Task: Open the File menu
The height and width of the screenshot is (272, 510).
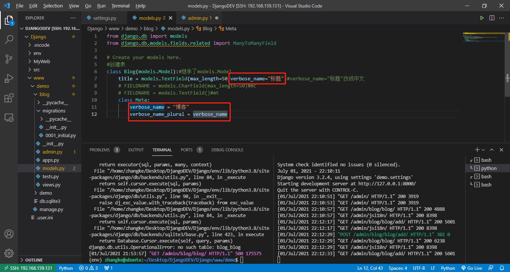Action: (20, 6)
